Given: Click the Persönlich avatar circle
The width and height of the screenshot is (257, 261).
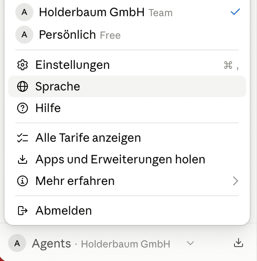Looking at the screenshot, I should pos(24,35).
